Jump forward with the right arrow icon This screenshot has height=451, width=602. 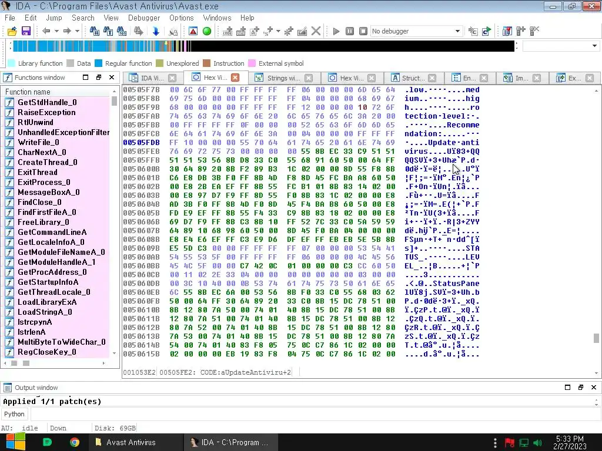coord(67,31)
